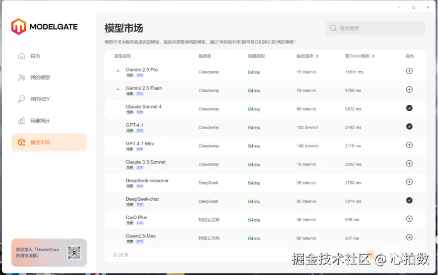Click the 搜索模型 search field
The width and height of the screenshot is (438, 275).
click(375, 28)
